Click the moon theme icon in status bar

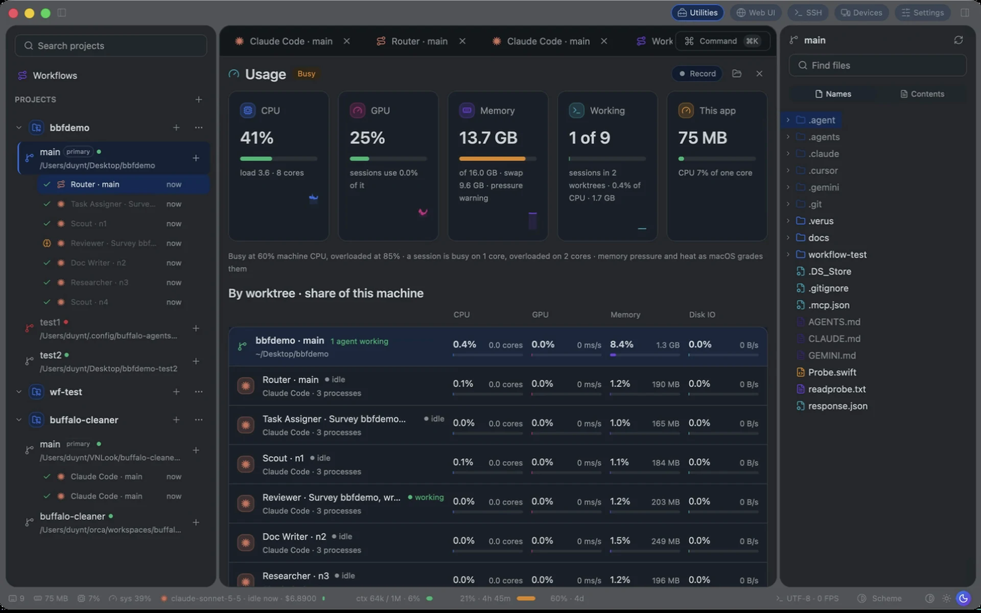click(963, 598)
